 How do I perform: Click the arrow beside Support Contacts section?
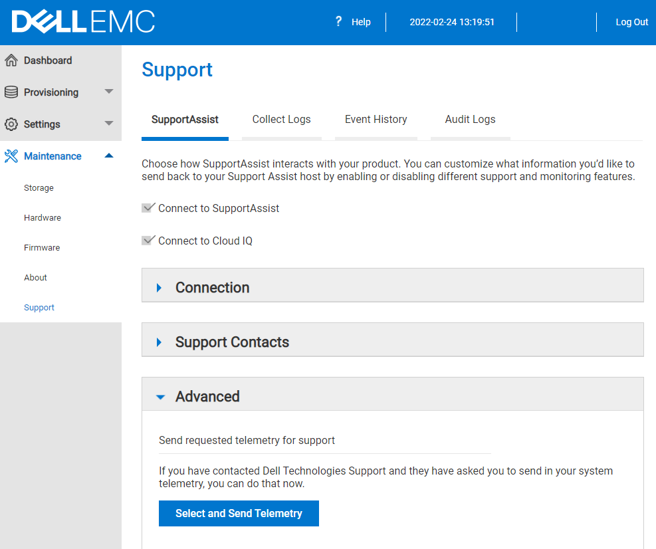tap(159, 342)
